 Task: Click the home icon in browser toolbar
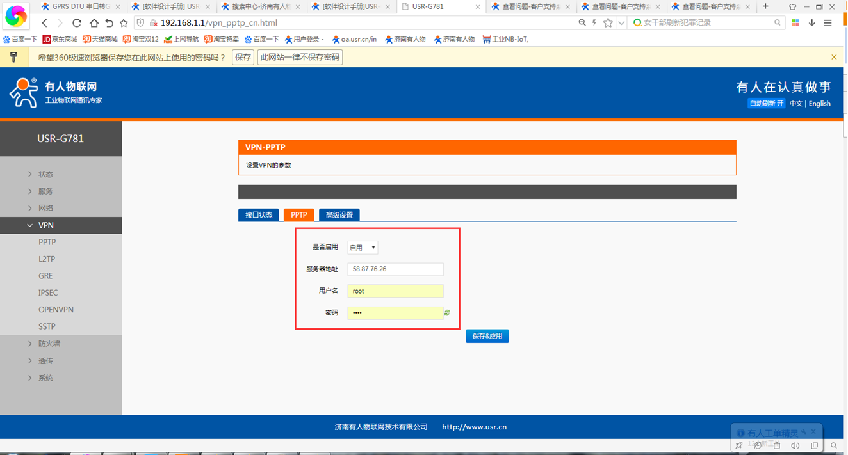(x=94, y=23)
